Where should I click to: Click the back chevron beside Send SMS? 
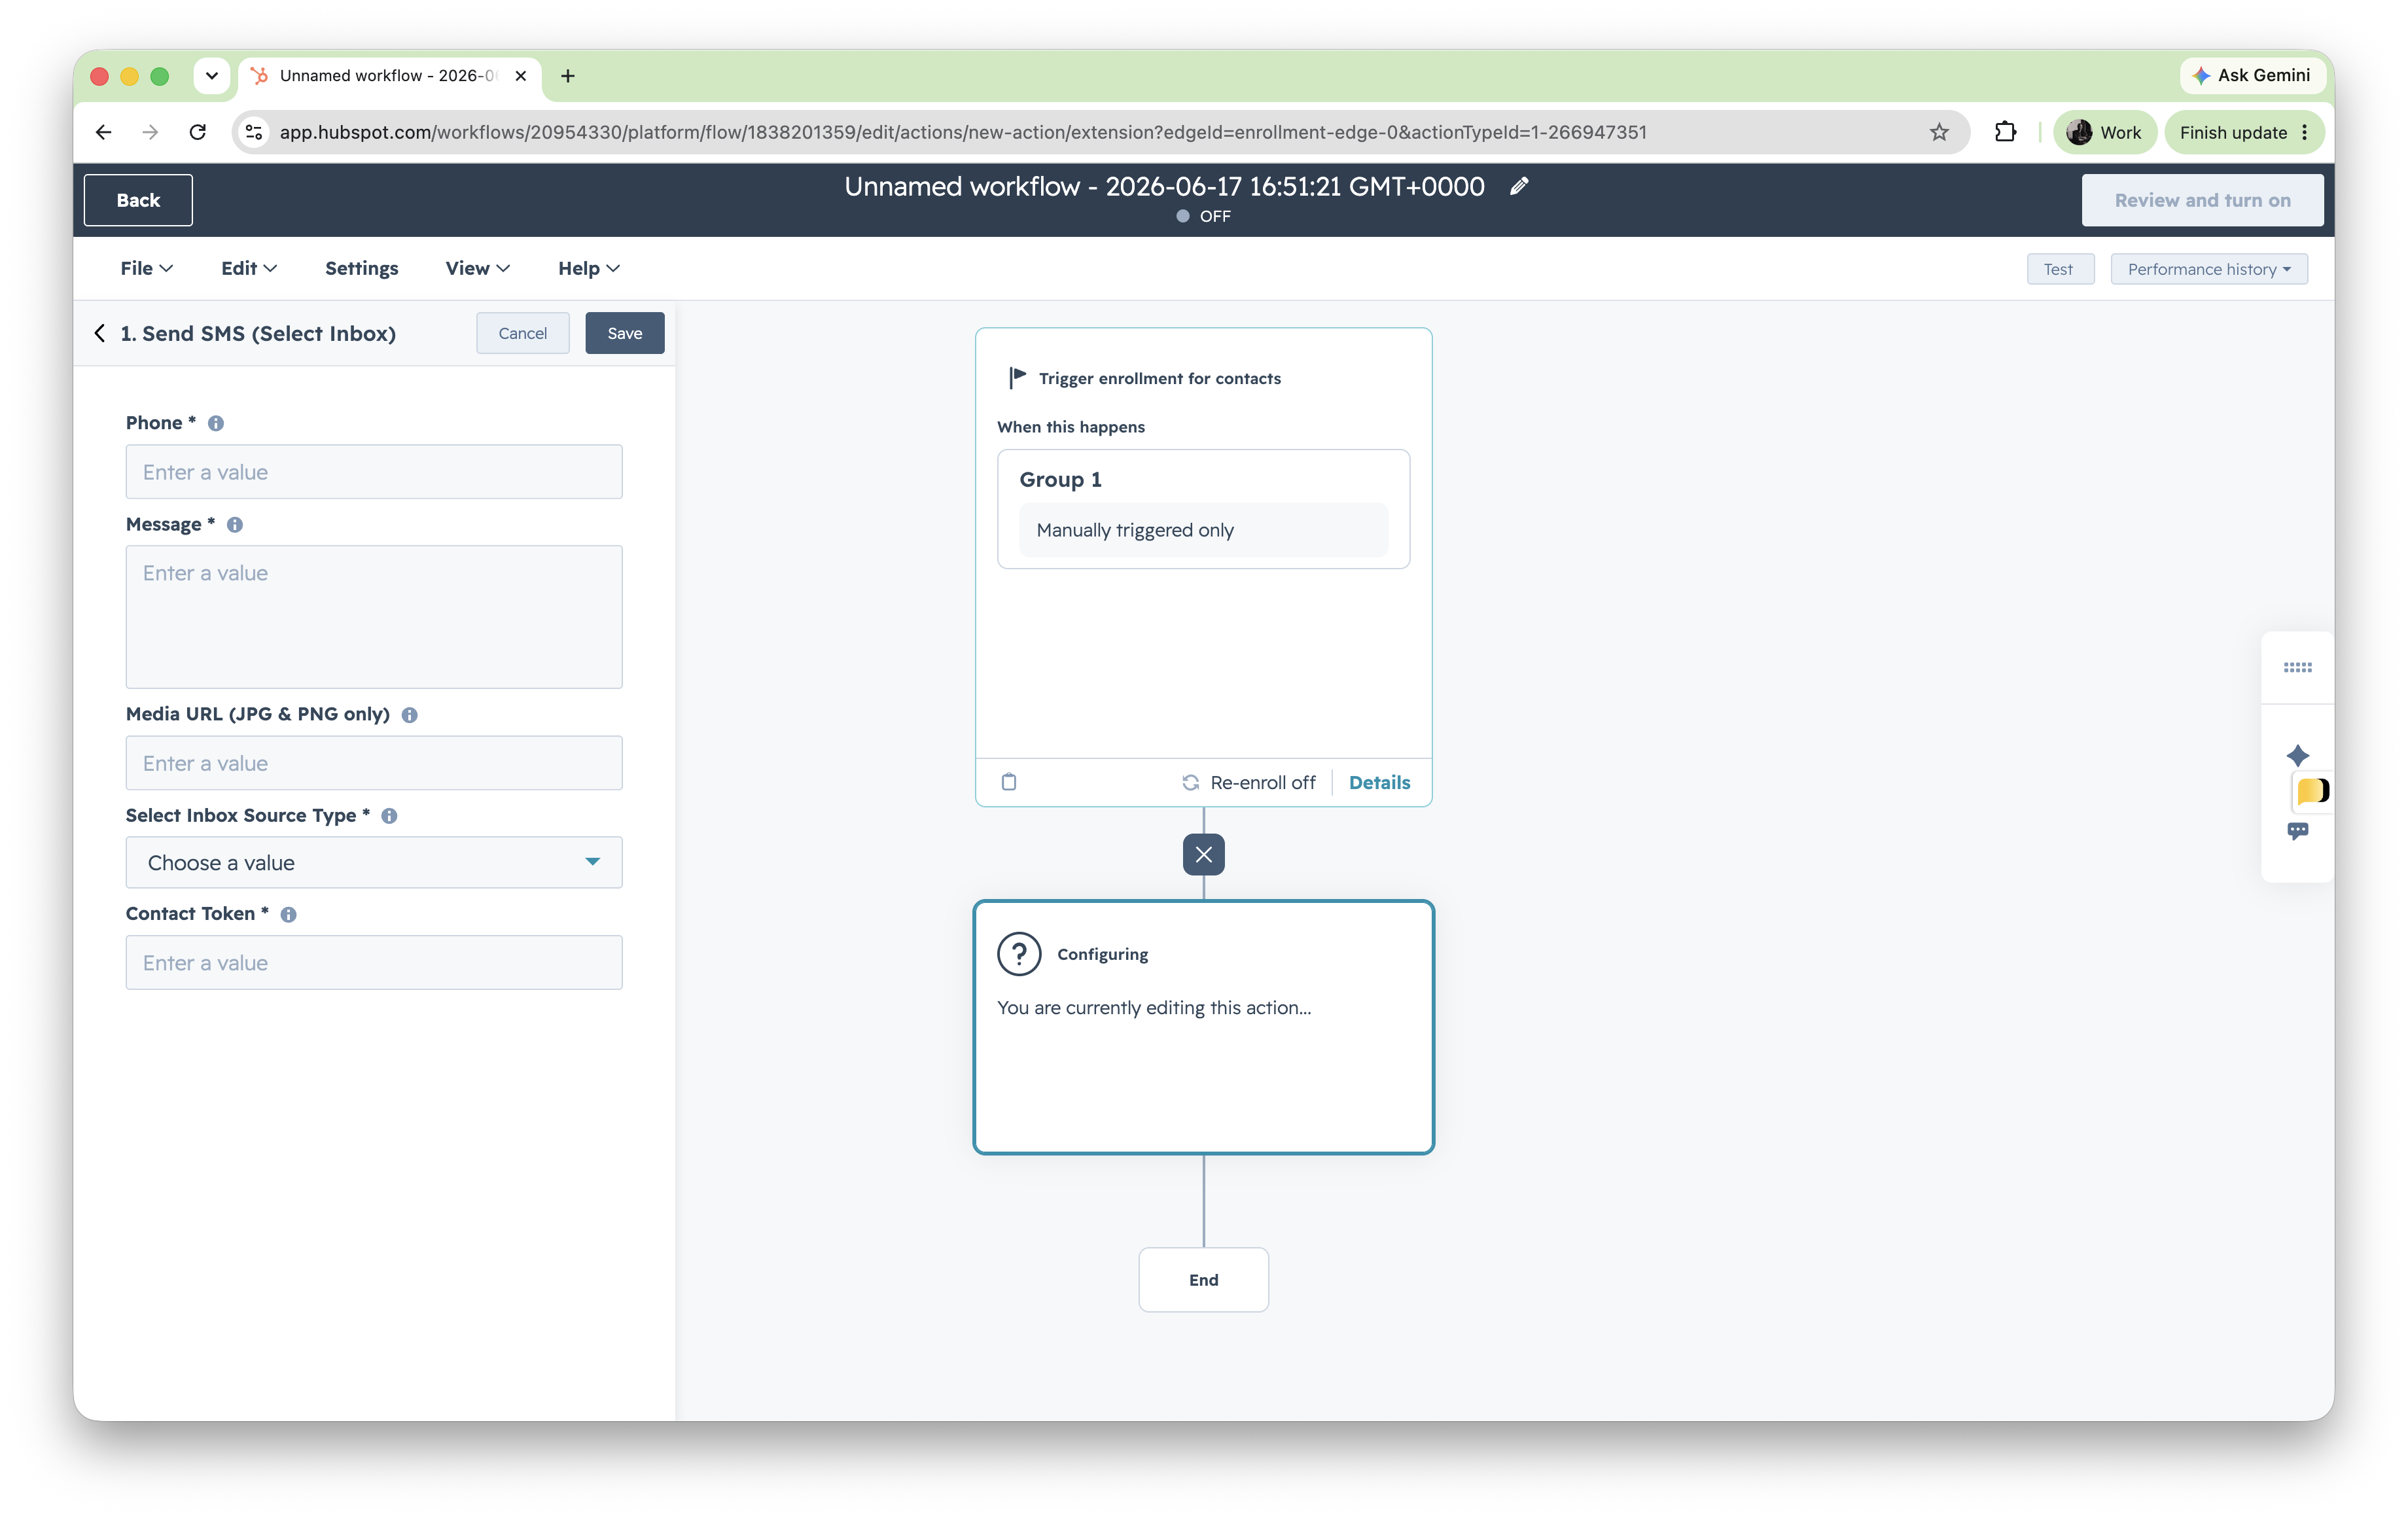click(100, 333)
